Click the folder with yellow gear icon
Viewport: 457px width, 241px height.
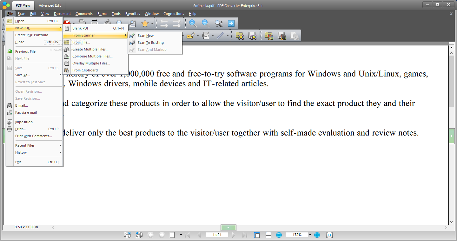[240, 36]
